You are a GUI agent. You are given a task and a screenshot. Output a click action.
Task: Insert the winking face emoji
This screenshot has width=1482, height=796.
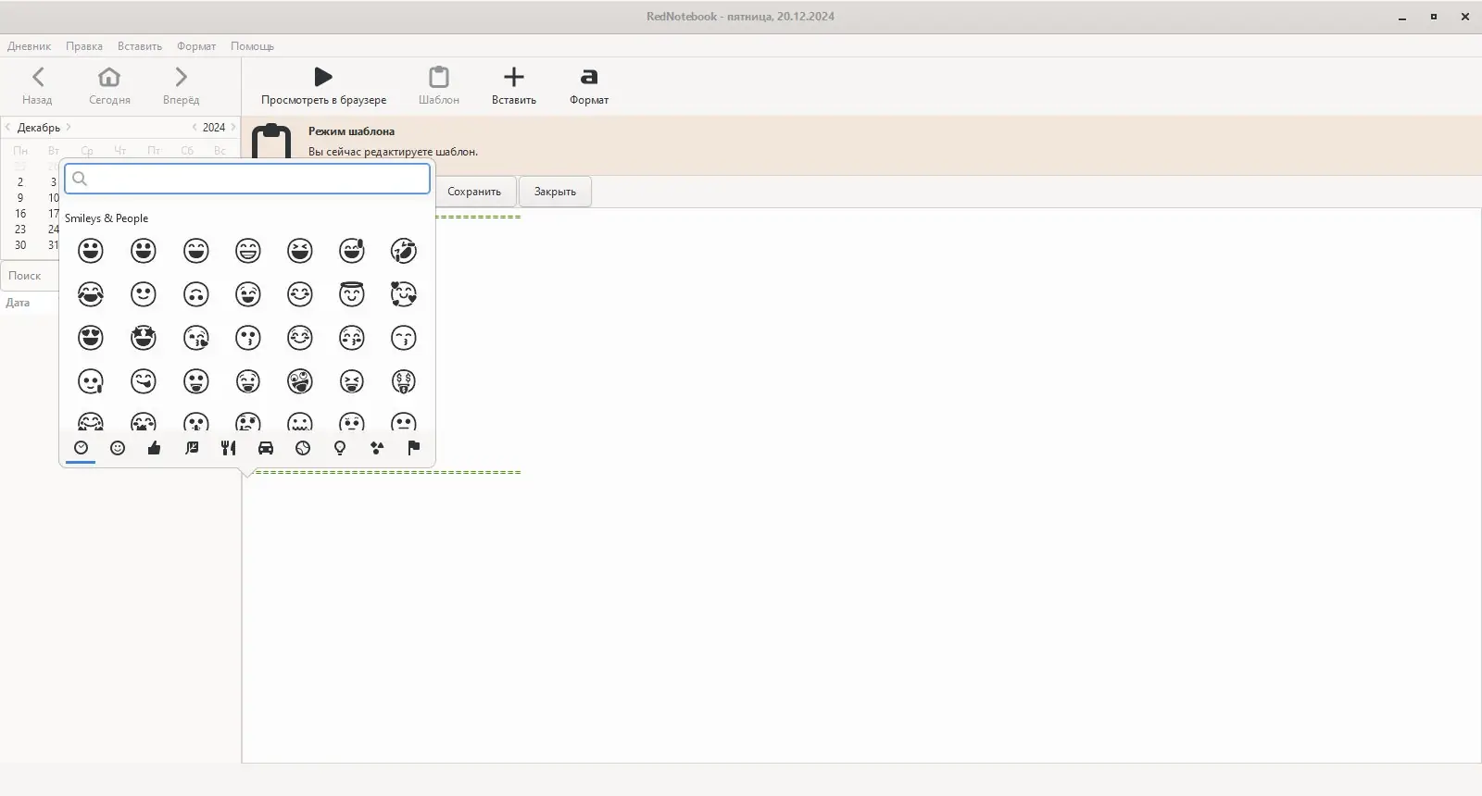click(247, 294)
